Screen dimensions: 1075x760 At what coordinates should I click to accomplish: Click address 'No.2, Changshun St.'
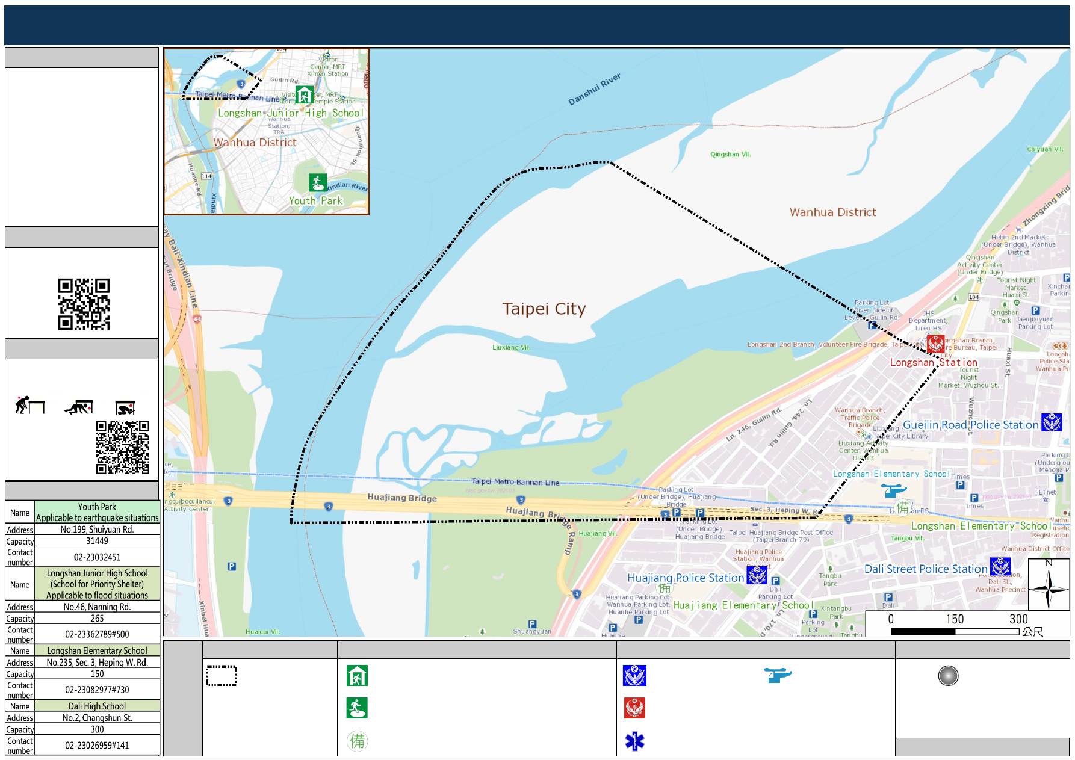pos(97,717)
